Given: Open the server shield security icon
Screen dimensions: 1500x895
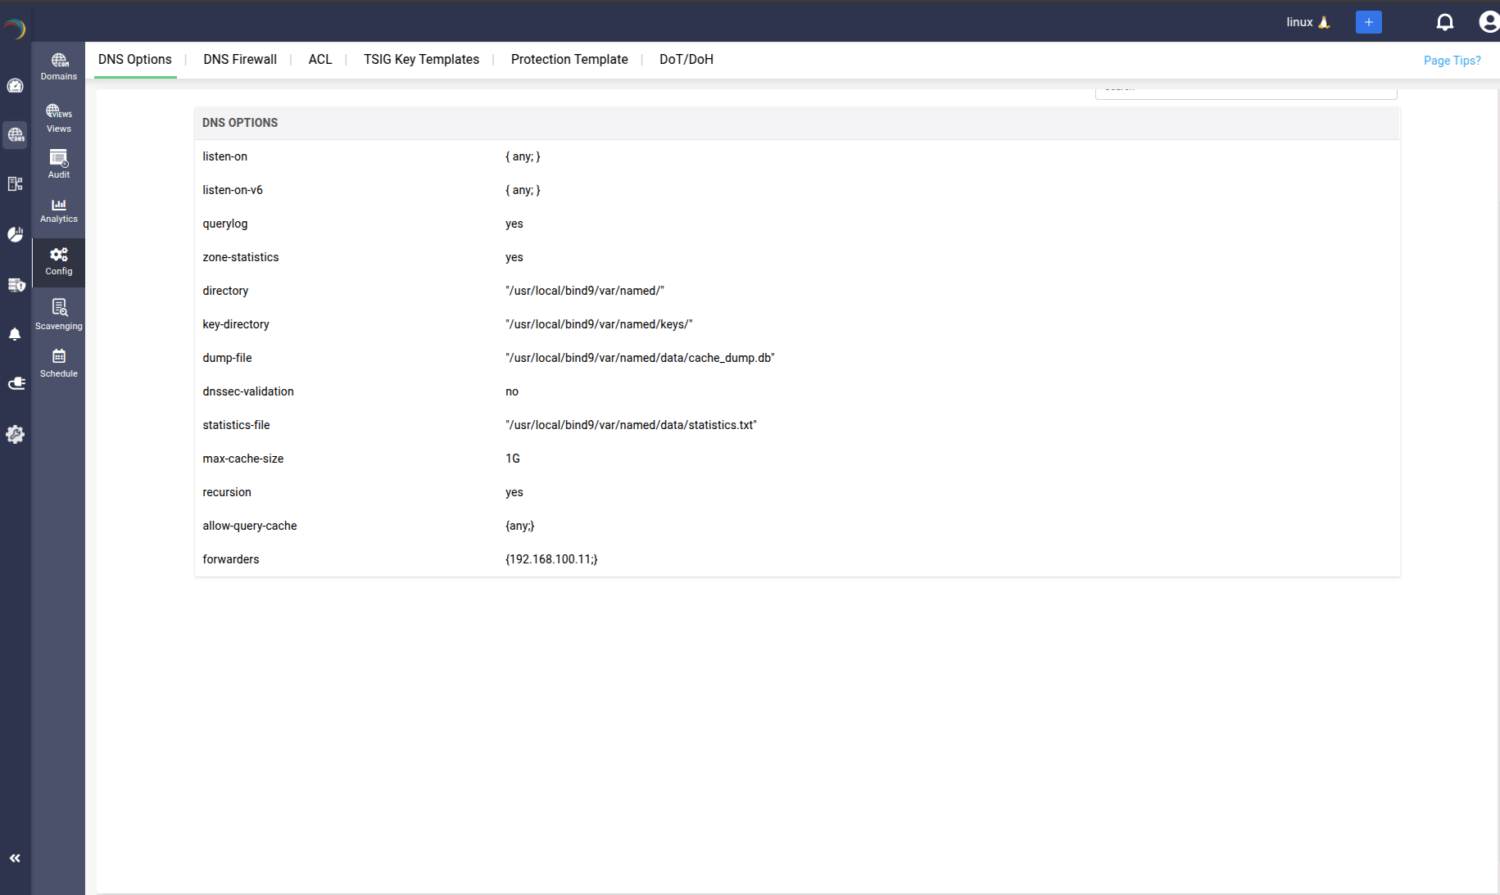Looking at the screenshot, I should [16, 284].
